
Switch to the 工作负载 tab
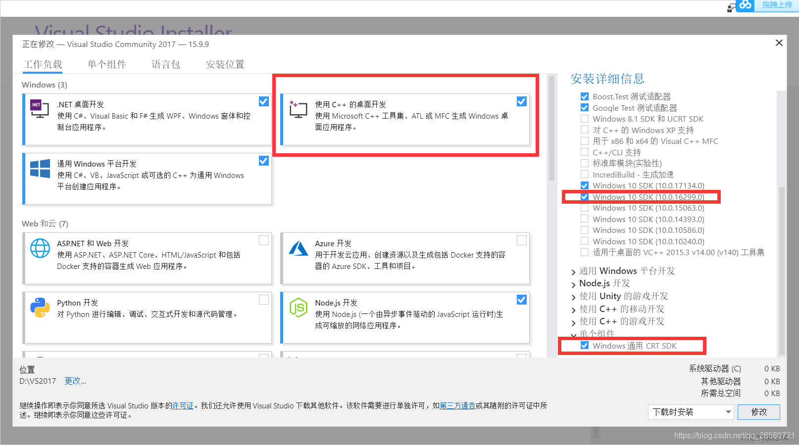(x=43, y=64)
